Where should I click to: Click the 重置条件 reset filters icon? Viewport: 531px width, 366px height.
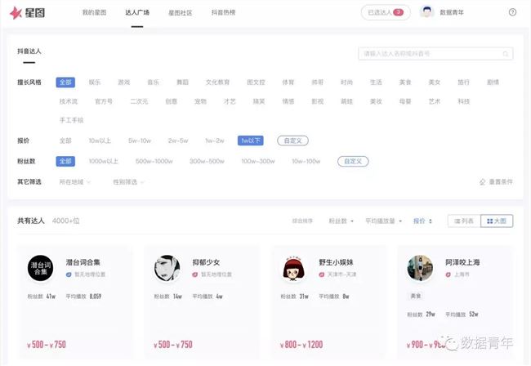pos(482,181)
